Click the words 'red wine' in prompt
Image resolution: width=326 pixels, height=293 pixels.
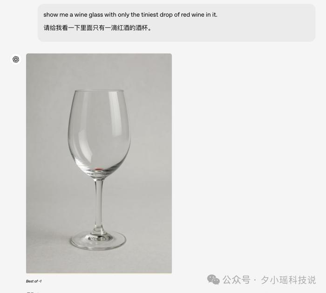[192, 15]
